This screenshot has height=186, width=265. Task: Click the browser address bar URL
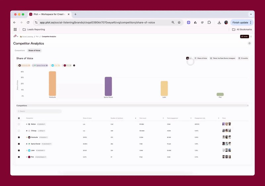tap(97, 22)
